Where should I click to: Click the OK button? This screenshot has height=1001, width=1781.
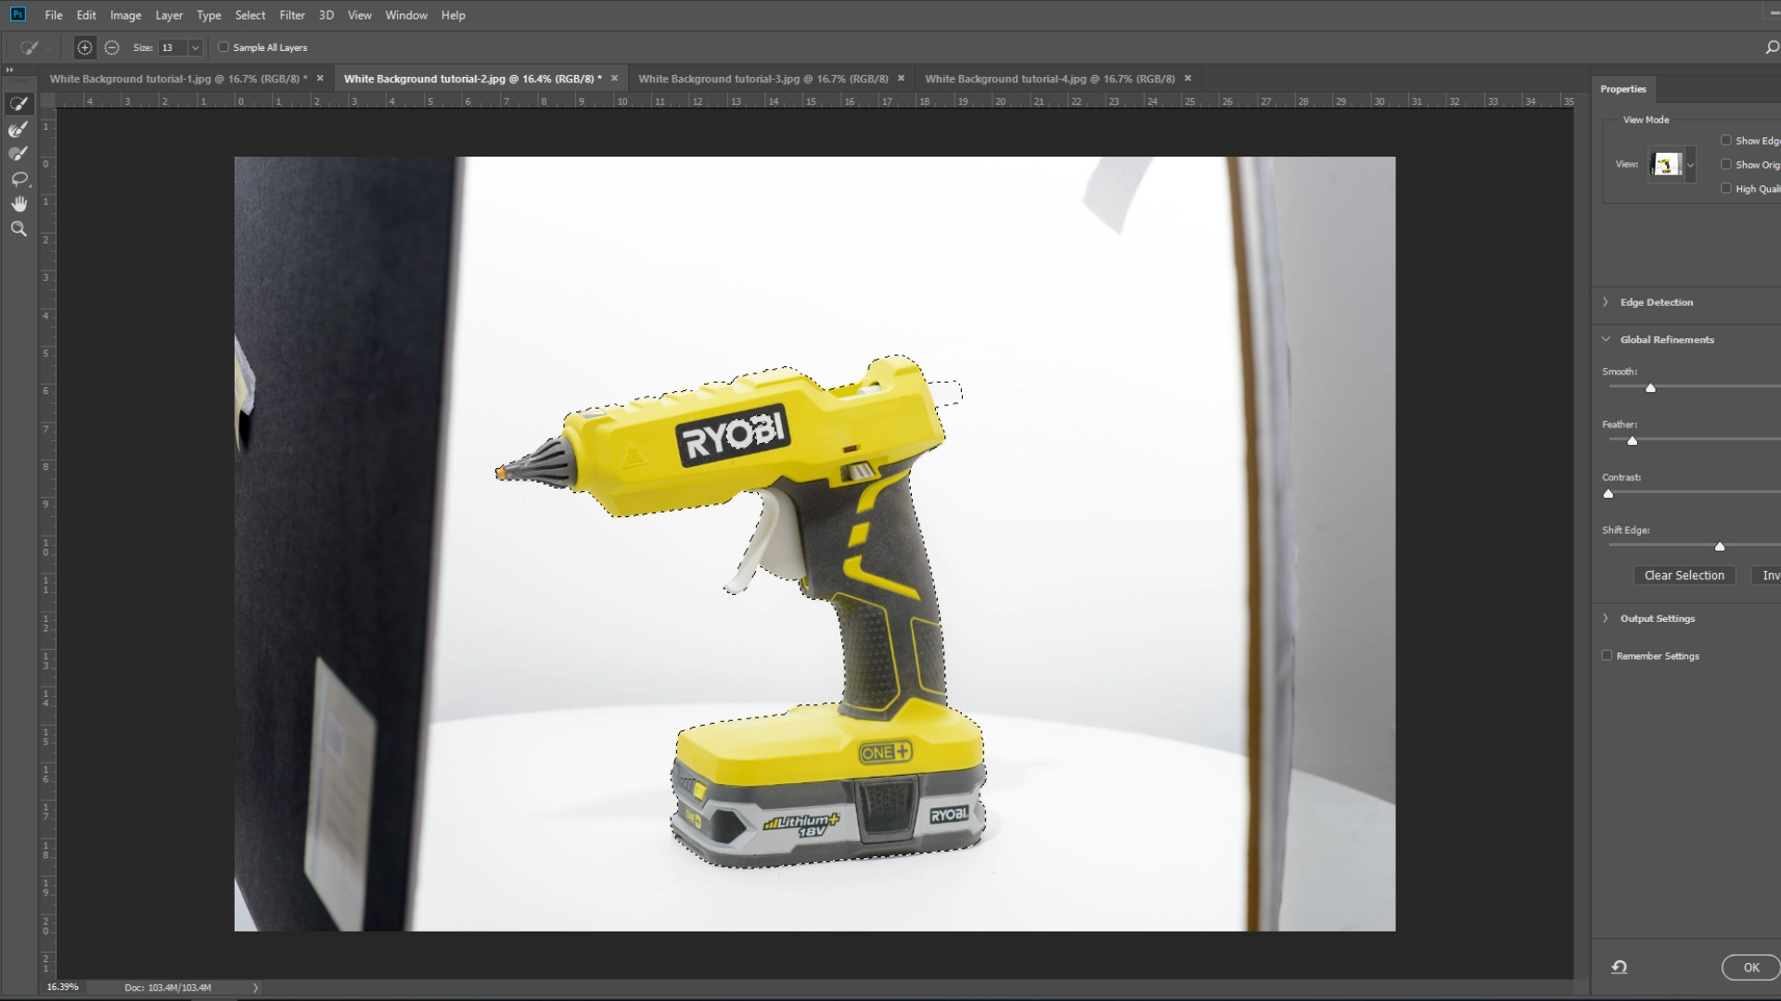[x=1750, y=968]
